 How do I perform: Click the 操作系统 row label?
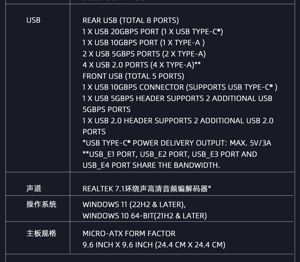tap(41, 204)
